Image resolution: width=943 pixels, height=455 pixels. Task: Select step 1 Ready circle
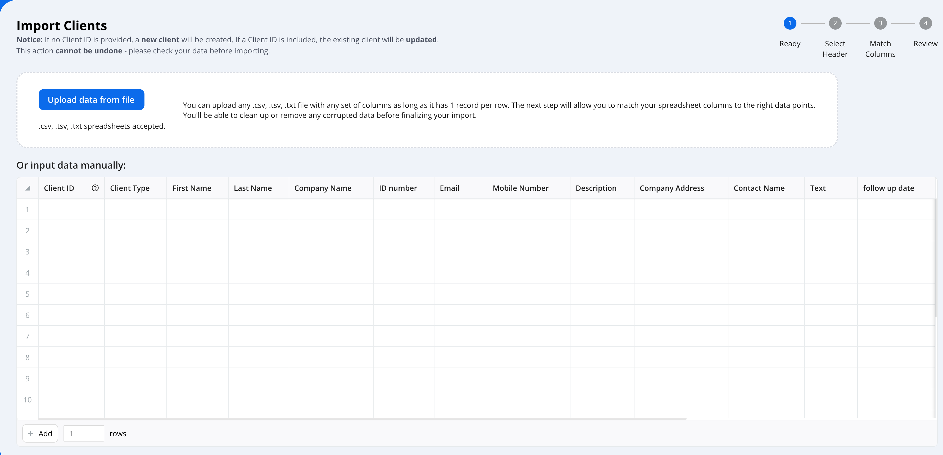click(x=790, y=24)
